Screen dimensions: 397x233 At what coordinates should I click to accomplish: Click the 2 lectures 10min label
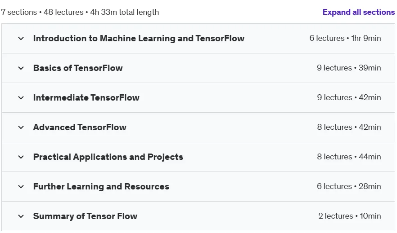pos(350,216)
